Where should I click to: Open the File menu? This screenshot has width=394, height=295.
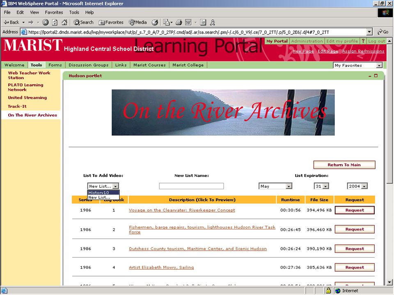click(x=7, y=12)
